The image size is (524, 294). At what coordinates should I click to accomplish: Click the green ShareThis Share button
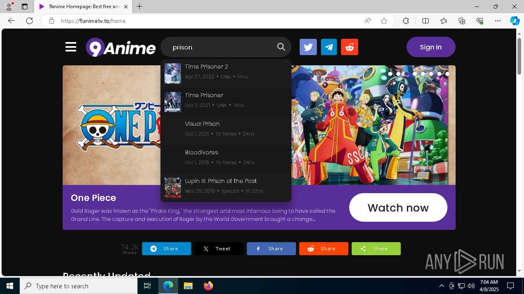376,249
